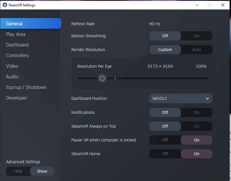231x181 pixels.
Task: Click the SteamVR logo icon in title bar
Action: (5, 5)
